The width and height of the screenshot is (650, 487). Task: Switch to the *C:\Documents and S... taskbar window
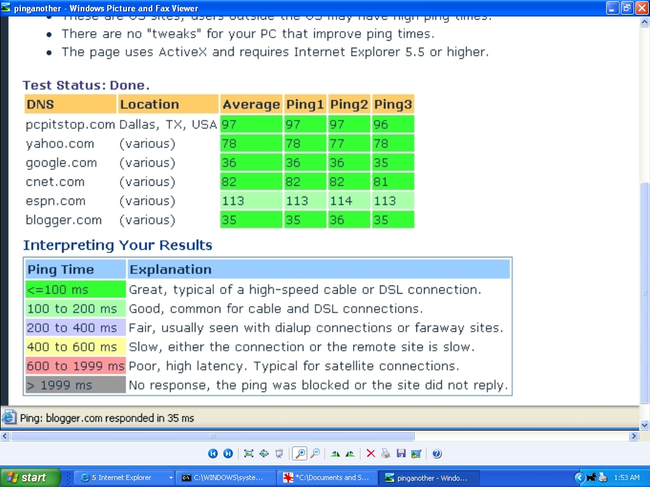[328, 477]
